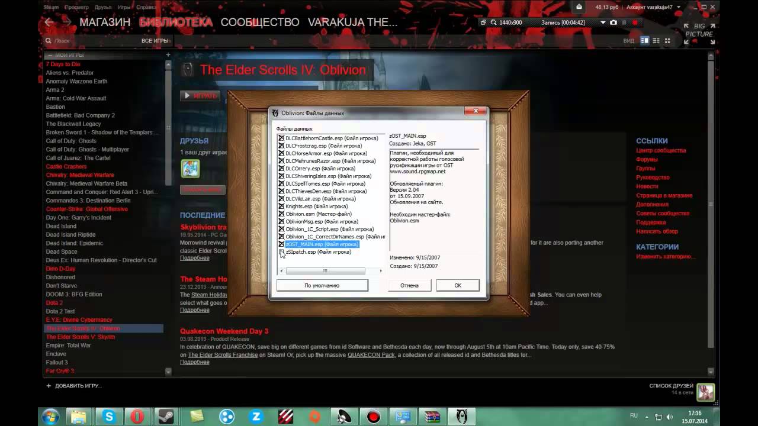Click the left arrow of the data files scrollbar
Image resolution: width=758 pixels, height=426 pixels.
pyautogui.click(x=281, y=271)
